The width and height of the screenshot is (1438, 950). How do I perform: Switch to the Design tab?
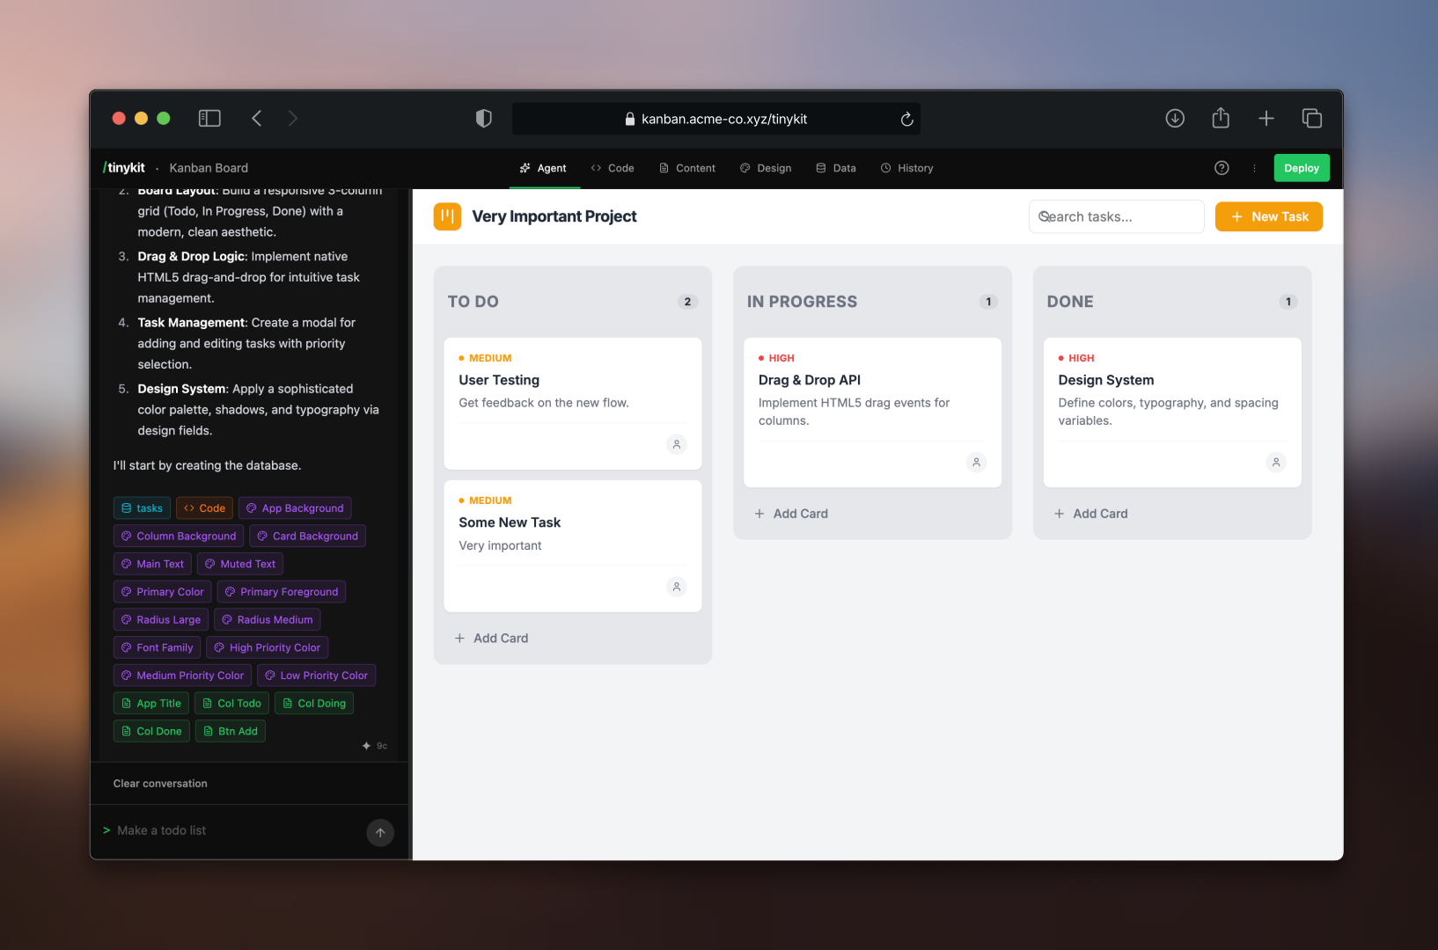click(766, 167)
